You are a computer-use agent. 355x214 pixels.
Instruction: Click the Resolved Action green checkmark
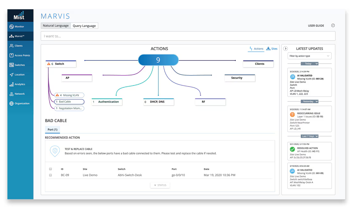(x=293, y=149)
